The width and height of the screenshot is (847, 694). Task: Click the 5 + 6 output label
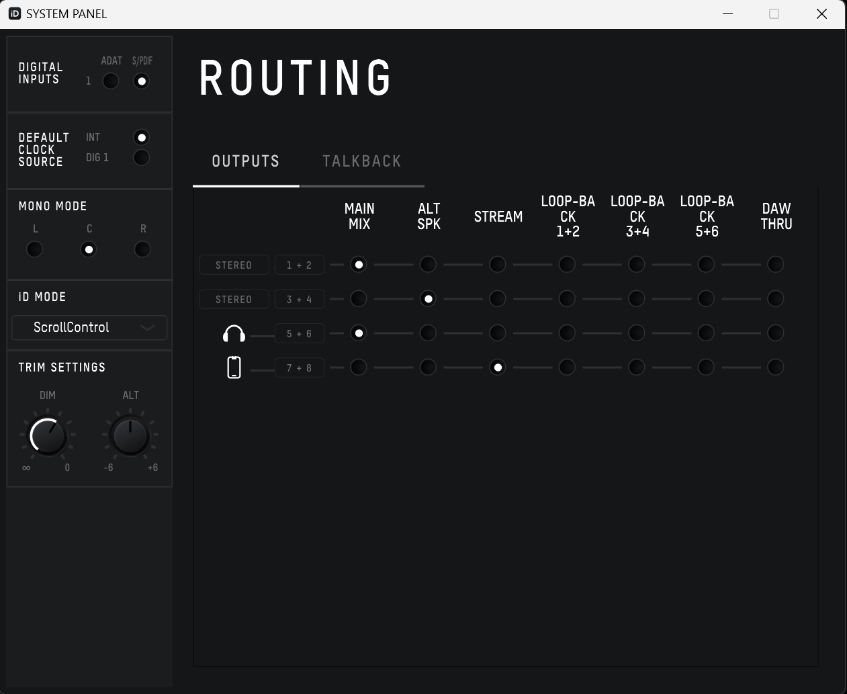[x=300, y=333]
